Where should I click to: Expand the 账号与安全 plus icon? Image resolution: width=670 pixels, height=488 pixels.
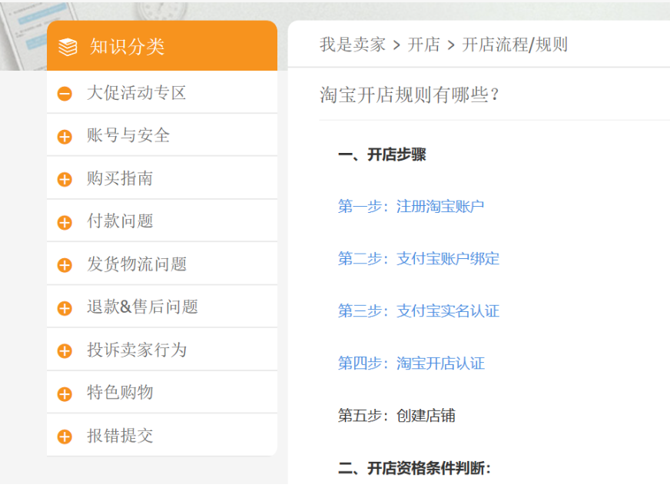[x=65, y=137]
